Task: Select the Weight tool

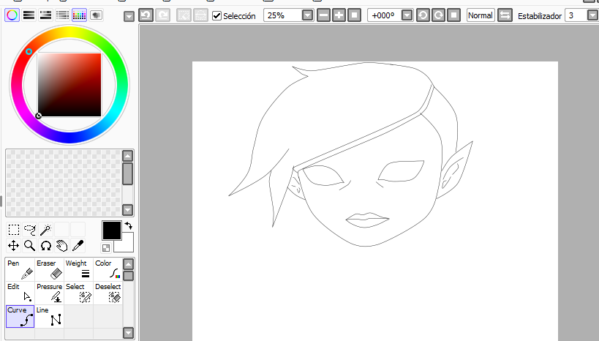Action: 79,269
